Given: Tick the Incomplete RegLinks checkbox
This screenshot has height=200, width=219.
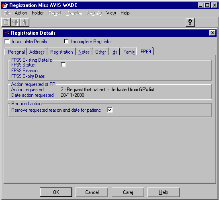Looking at the screenshot, I should click(x=66, y=42).
